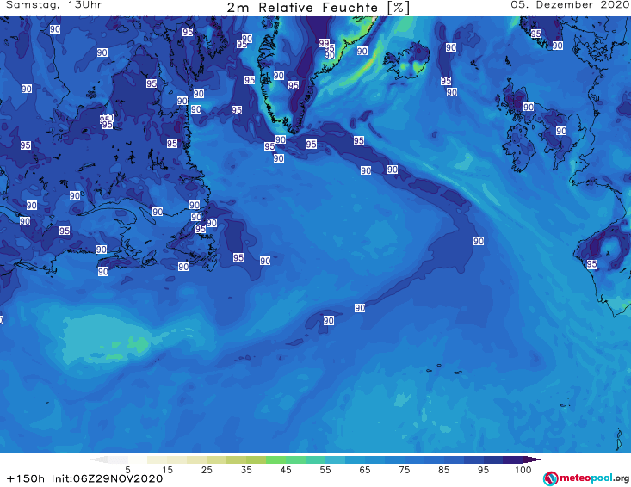
Task: Click legend tick label '100'
Action: [523, 470]
